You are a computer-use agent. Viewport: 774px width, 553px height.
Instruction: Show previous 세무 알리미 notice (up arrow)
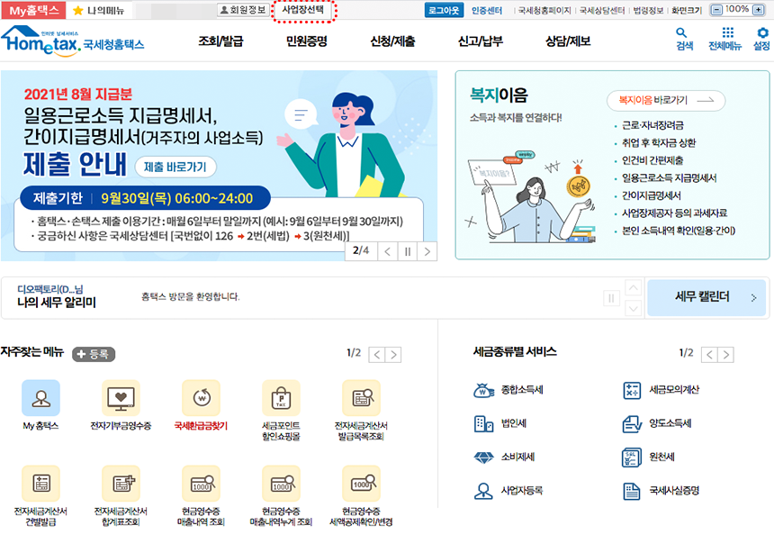coord(634,287)
